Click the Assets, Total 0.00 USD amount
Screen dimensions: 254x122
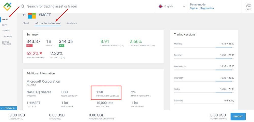(x=17, y=115)
